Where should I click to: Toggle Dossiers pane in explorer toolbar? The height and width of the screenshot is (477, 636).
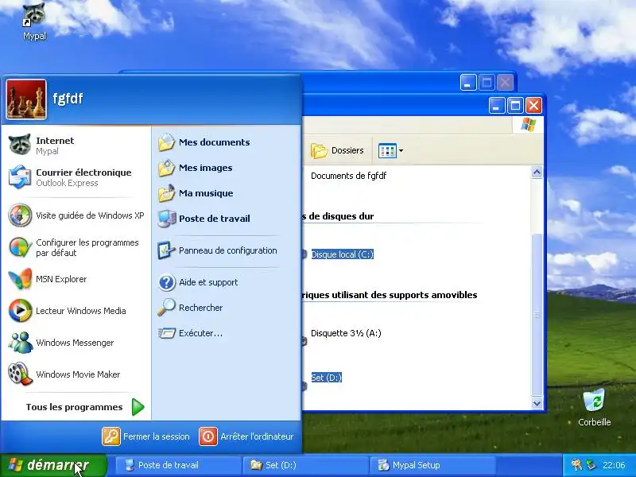[337, 150]
